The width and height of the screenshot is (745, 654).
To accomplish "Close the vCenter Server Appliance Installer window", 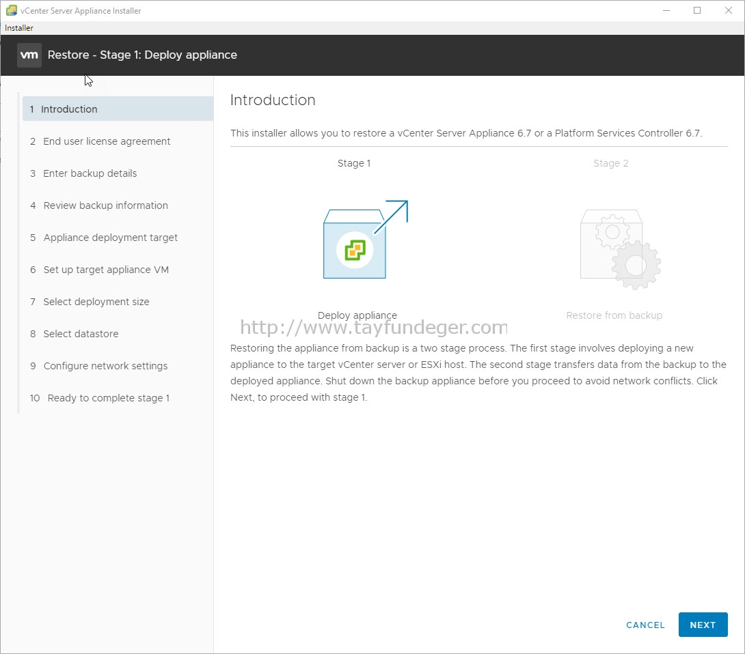I will tap(729, 10).
